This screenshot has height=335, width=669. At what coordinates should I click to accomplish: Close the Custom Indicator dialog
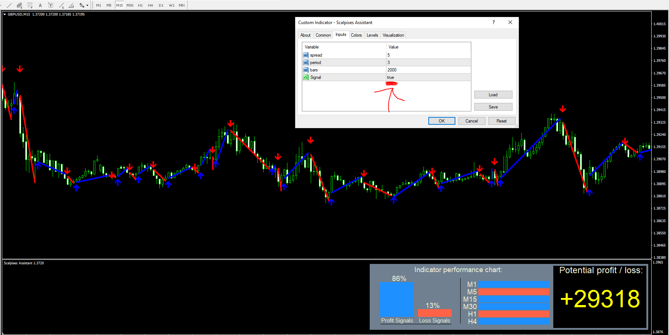click(x=510, y=23)
